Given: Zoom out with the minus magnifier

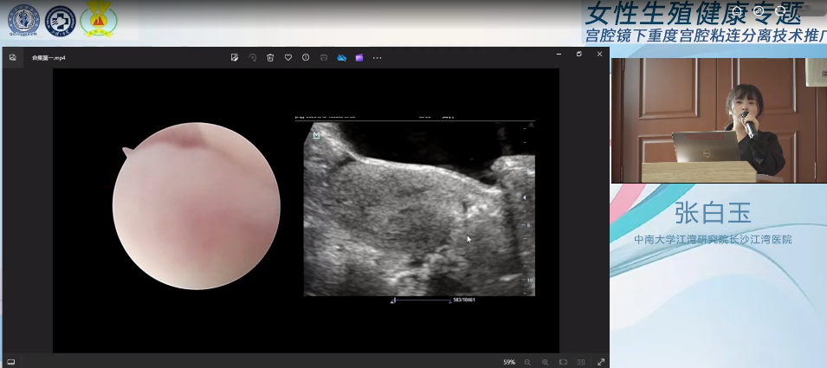Looking at the screenshot, I should [x=527, y=362].
